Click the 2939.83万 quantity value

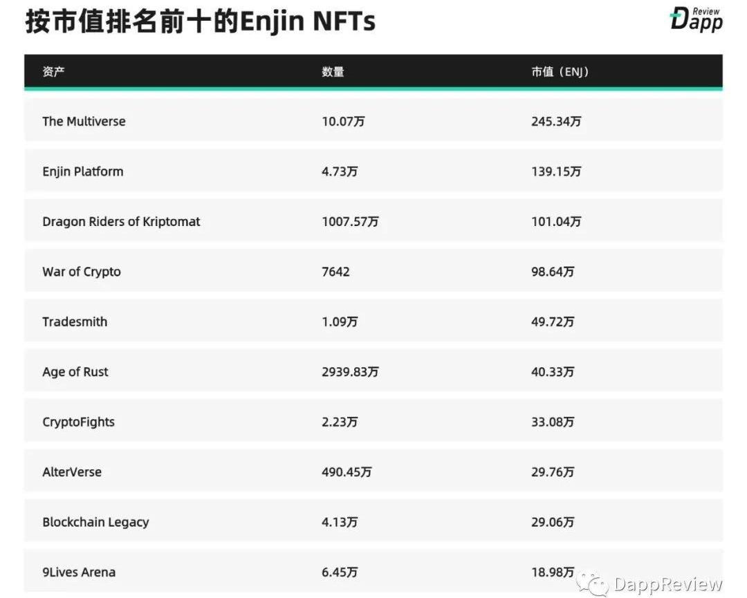click(x=350, y=372)
